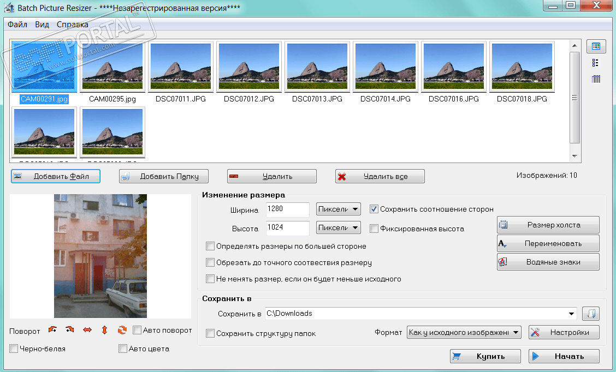Enable Сохранить структуру папок checkbox
Viewport: 616px width, 372px height.
(210, 333)
